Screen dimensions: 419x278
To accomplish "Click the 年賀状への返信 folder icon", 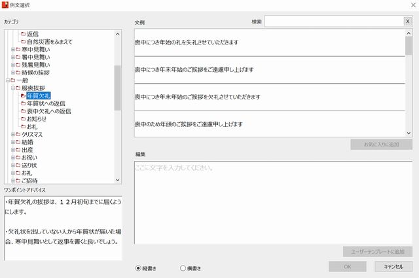I will coord(24,103).
